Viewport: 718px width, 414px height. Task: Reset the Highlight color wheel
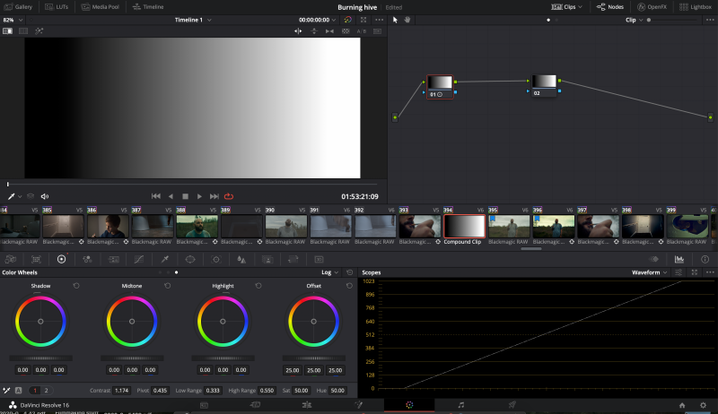pyautogui.click(x=258, y=286)
